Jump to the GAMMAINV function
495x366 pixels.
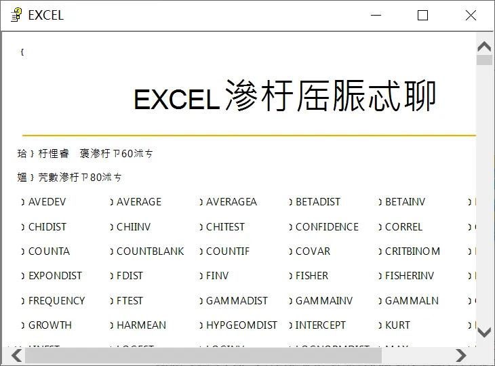(324, 301)
